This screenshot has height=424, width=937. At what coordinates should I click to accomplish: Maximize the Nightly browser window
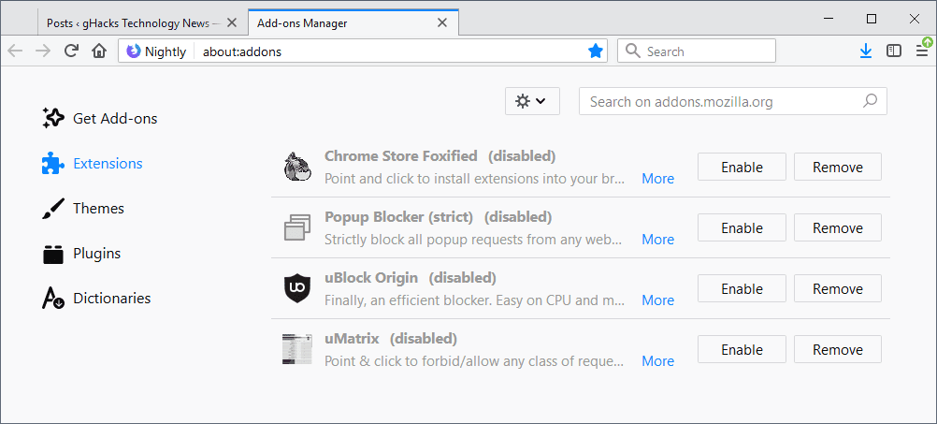(872, 19)
